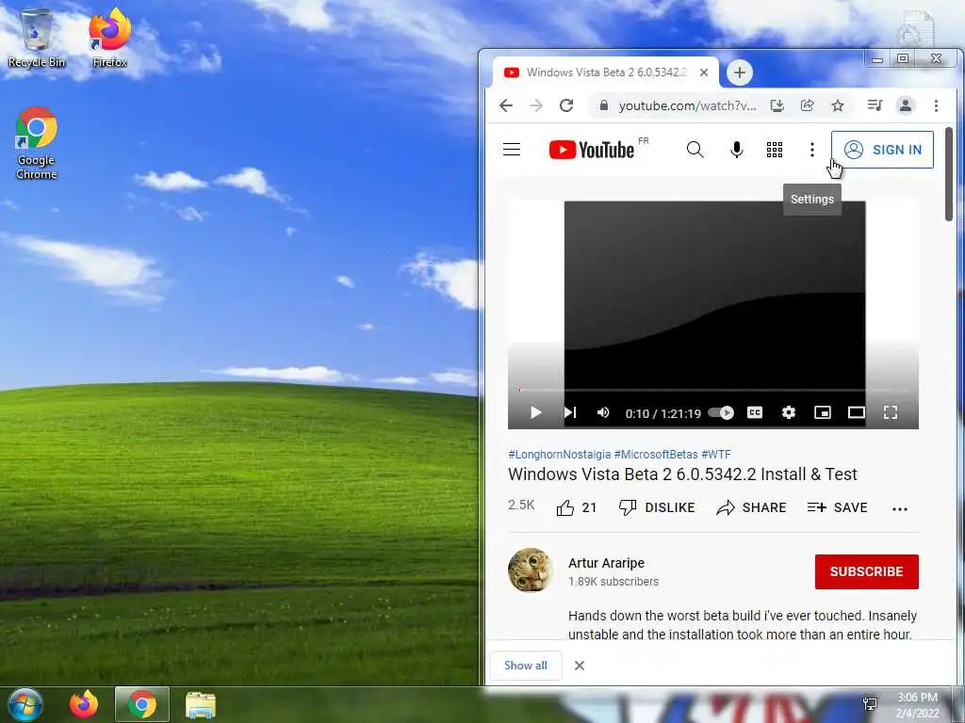965x723 pixels.
Task: Open the Artur Araripe channel name
Action: [606, 563]
